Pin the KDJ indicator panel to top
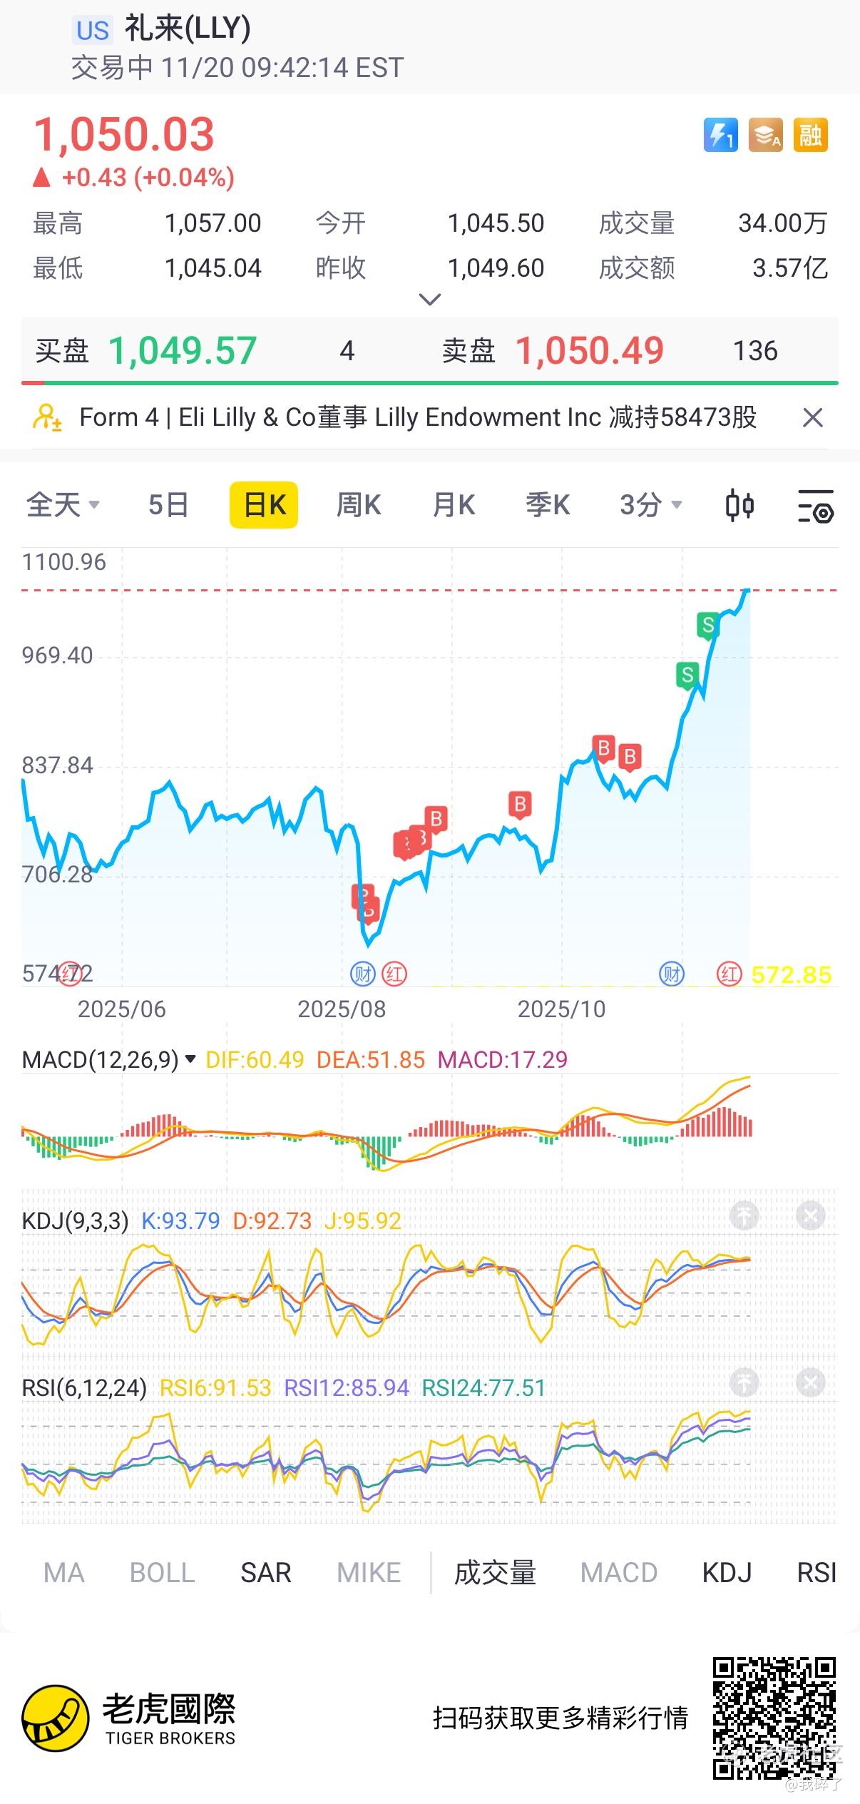 [744, 1216]
